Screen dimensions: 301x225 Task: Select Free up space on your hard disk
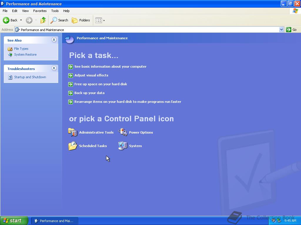coord(101,84)
